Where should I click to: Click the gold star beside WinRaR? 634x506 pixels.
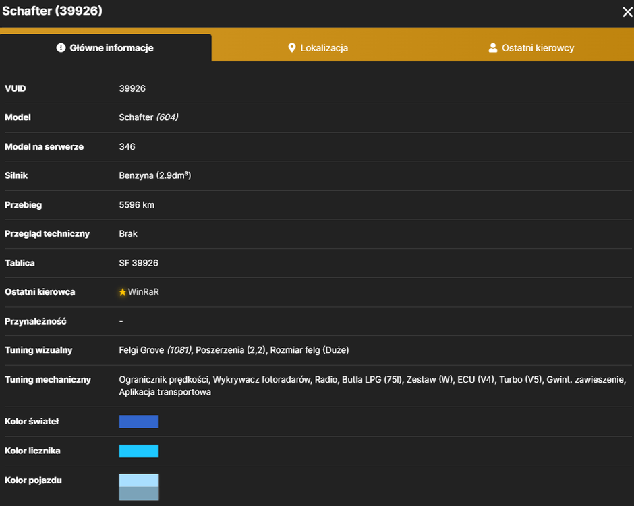pyautogui.click(x=123, y=292)
